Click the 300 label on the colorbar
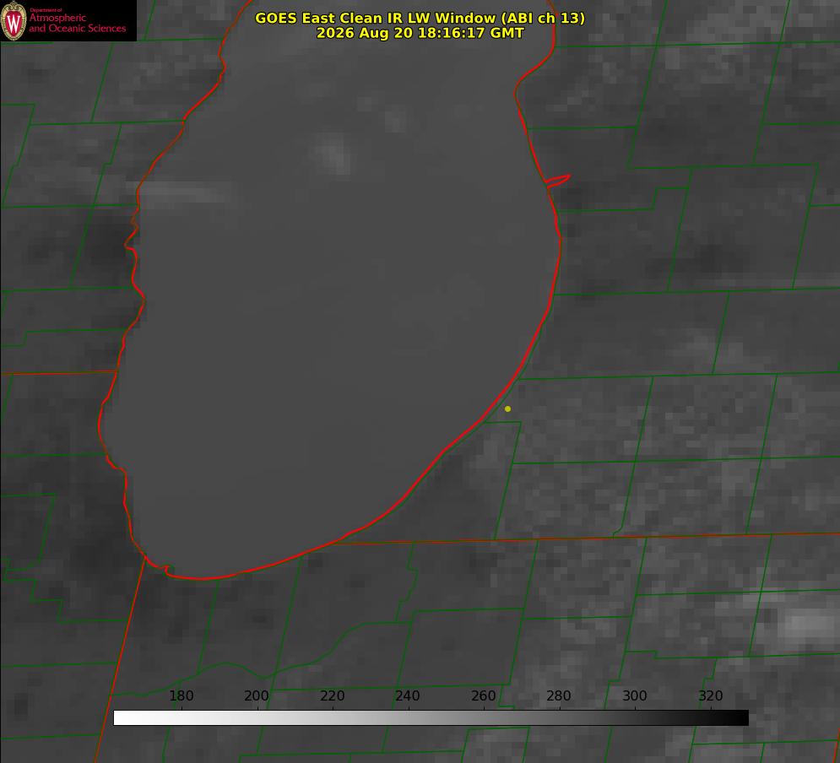The image size is (840, 763). (x=635, y=695)
